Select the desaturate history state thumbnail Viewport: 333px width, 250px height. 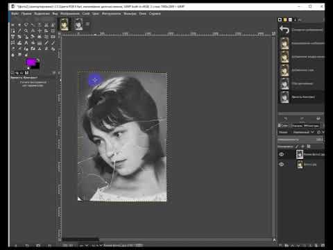coord(284,83)
